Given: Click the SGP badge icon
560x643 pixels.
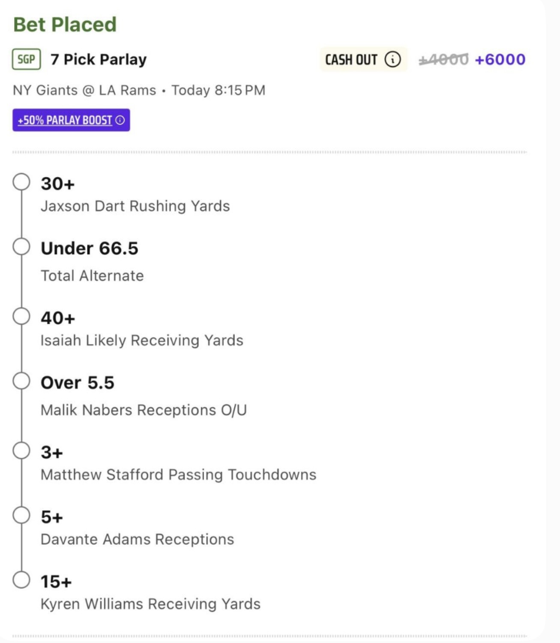Looking at the screenshot, I should click(27, 59).
